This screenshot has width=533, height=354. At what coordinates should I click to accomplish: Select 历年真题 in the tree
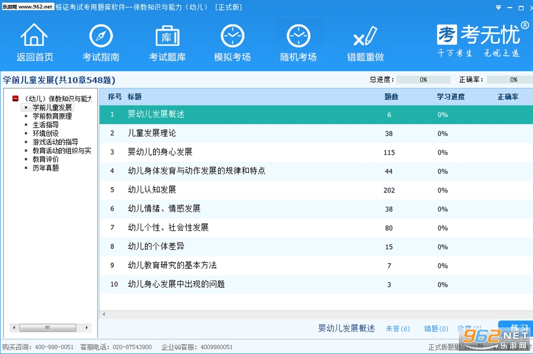(45, 168)
